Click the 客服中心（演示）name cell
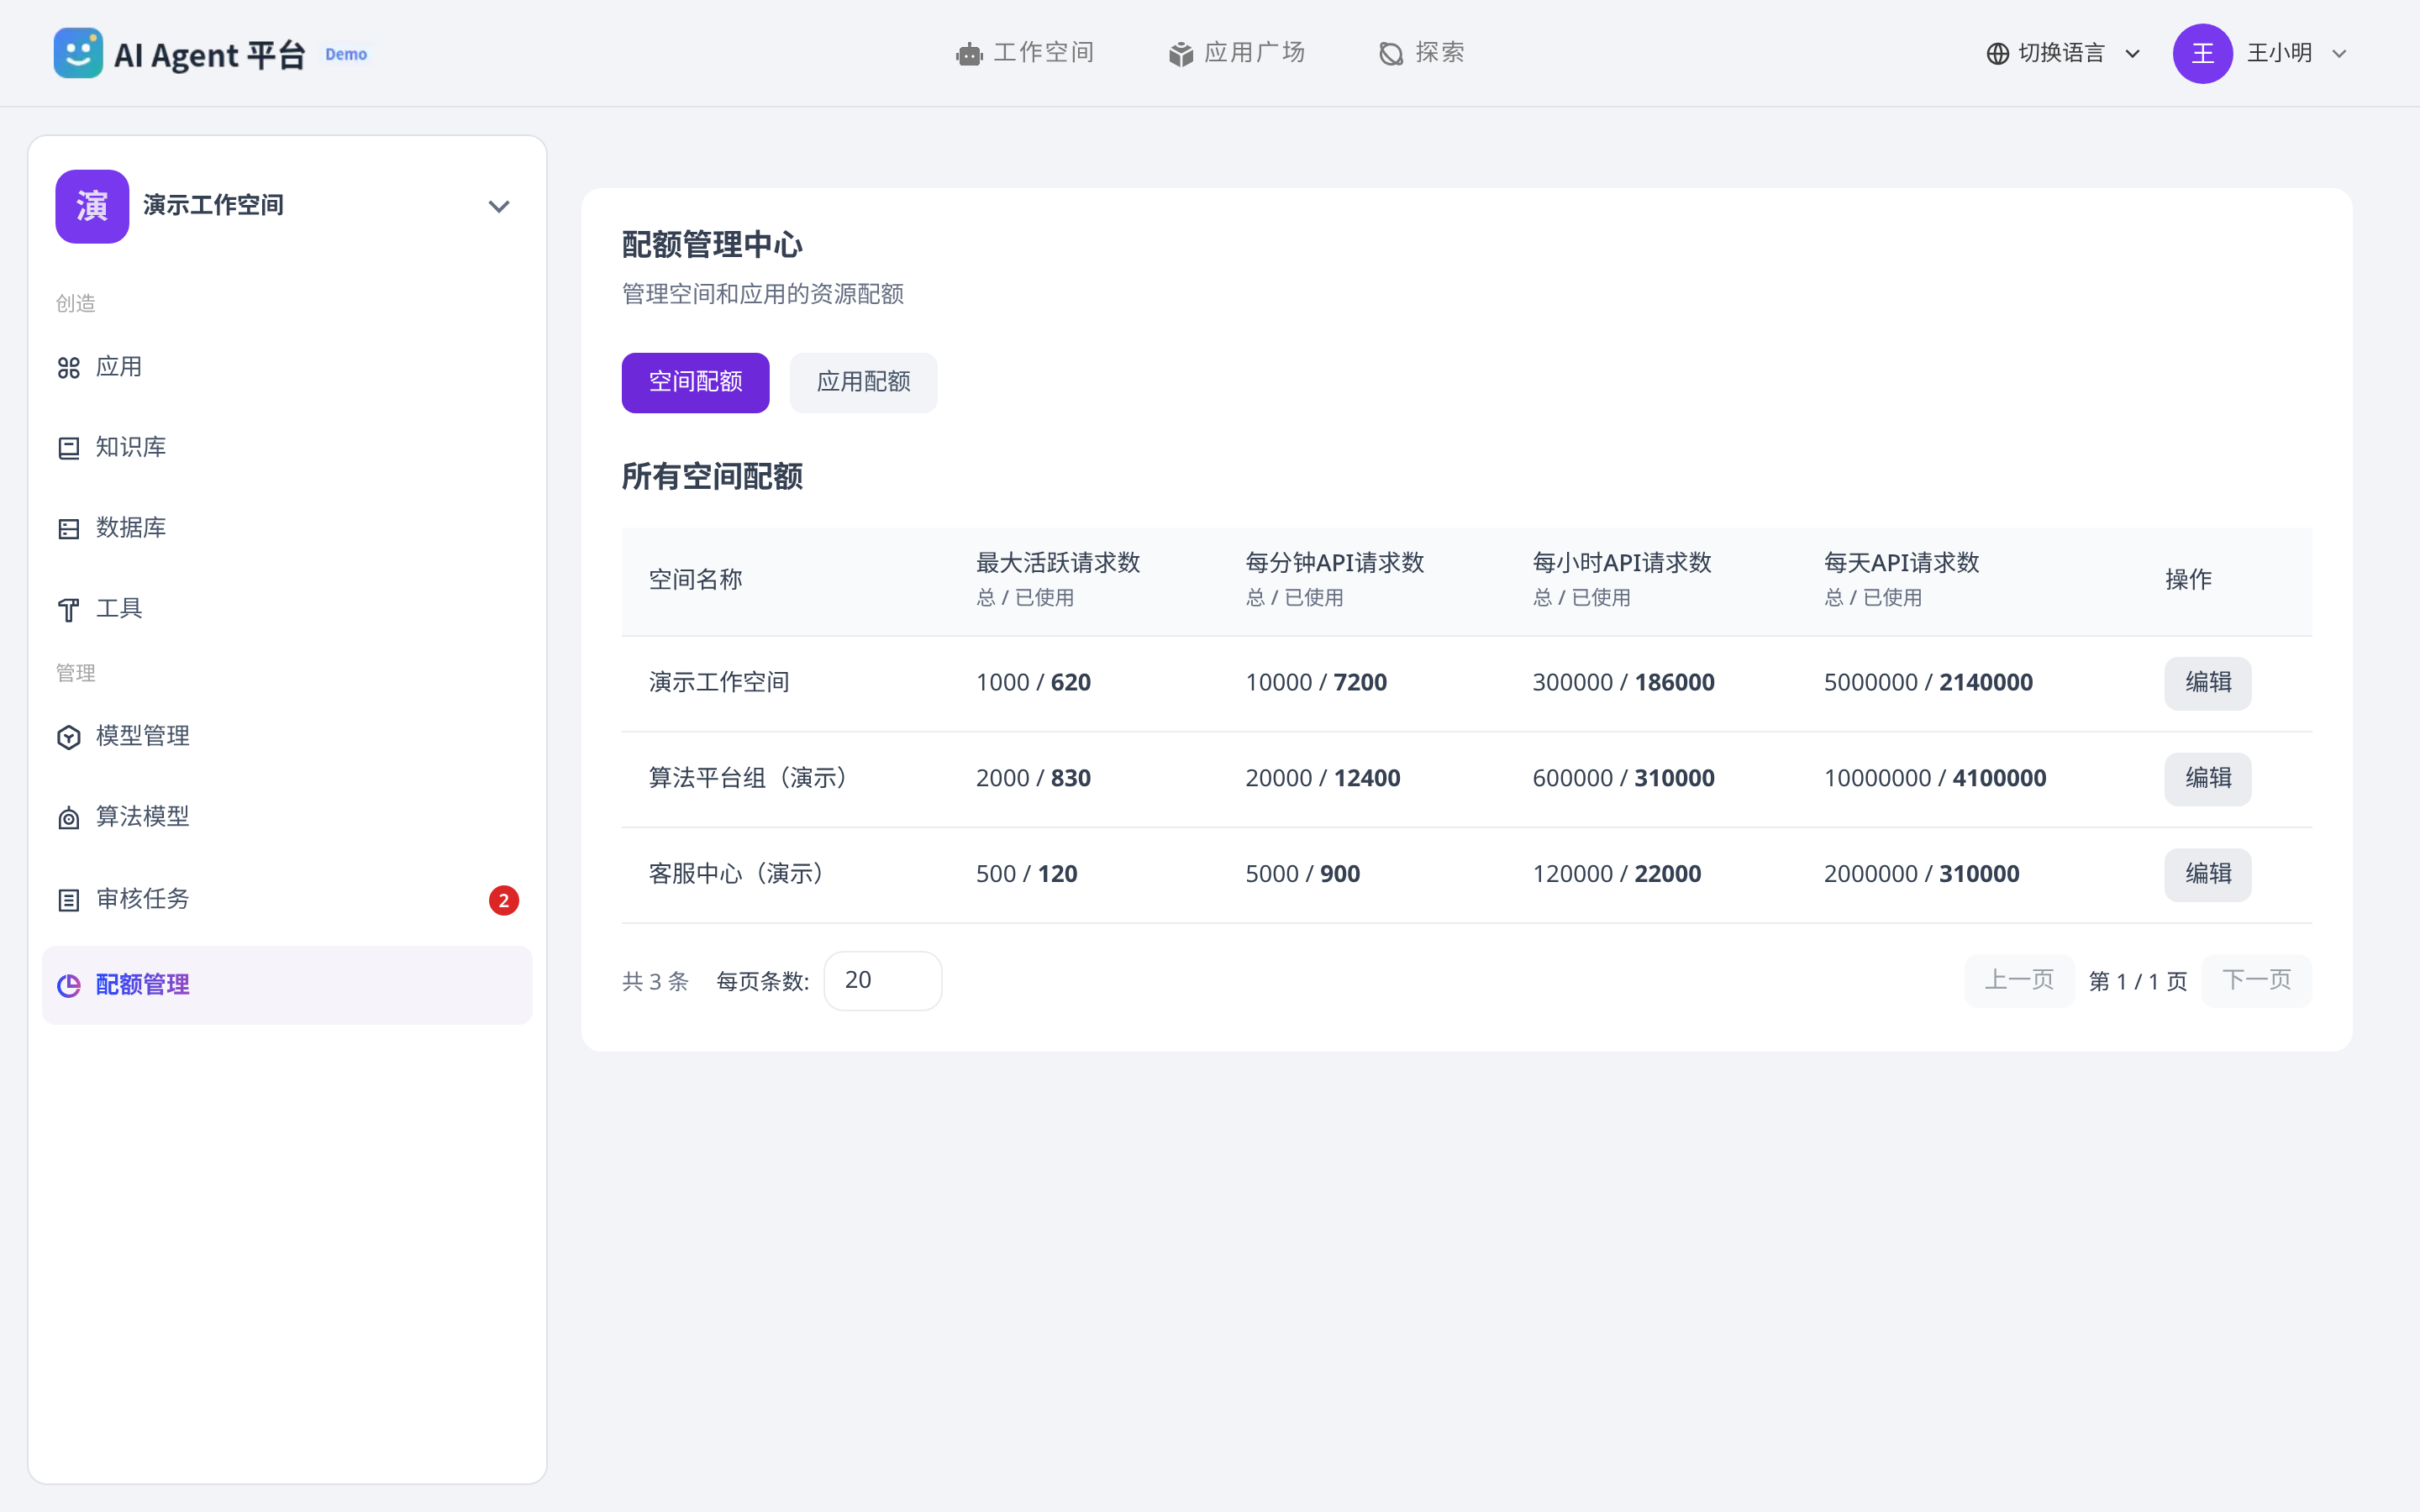The height and width of the screenshot is (1512, 2420). (737, 875)
